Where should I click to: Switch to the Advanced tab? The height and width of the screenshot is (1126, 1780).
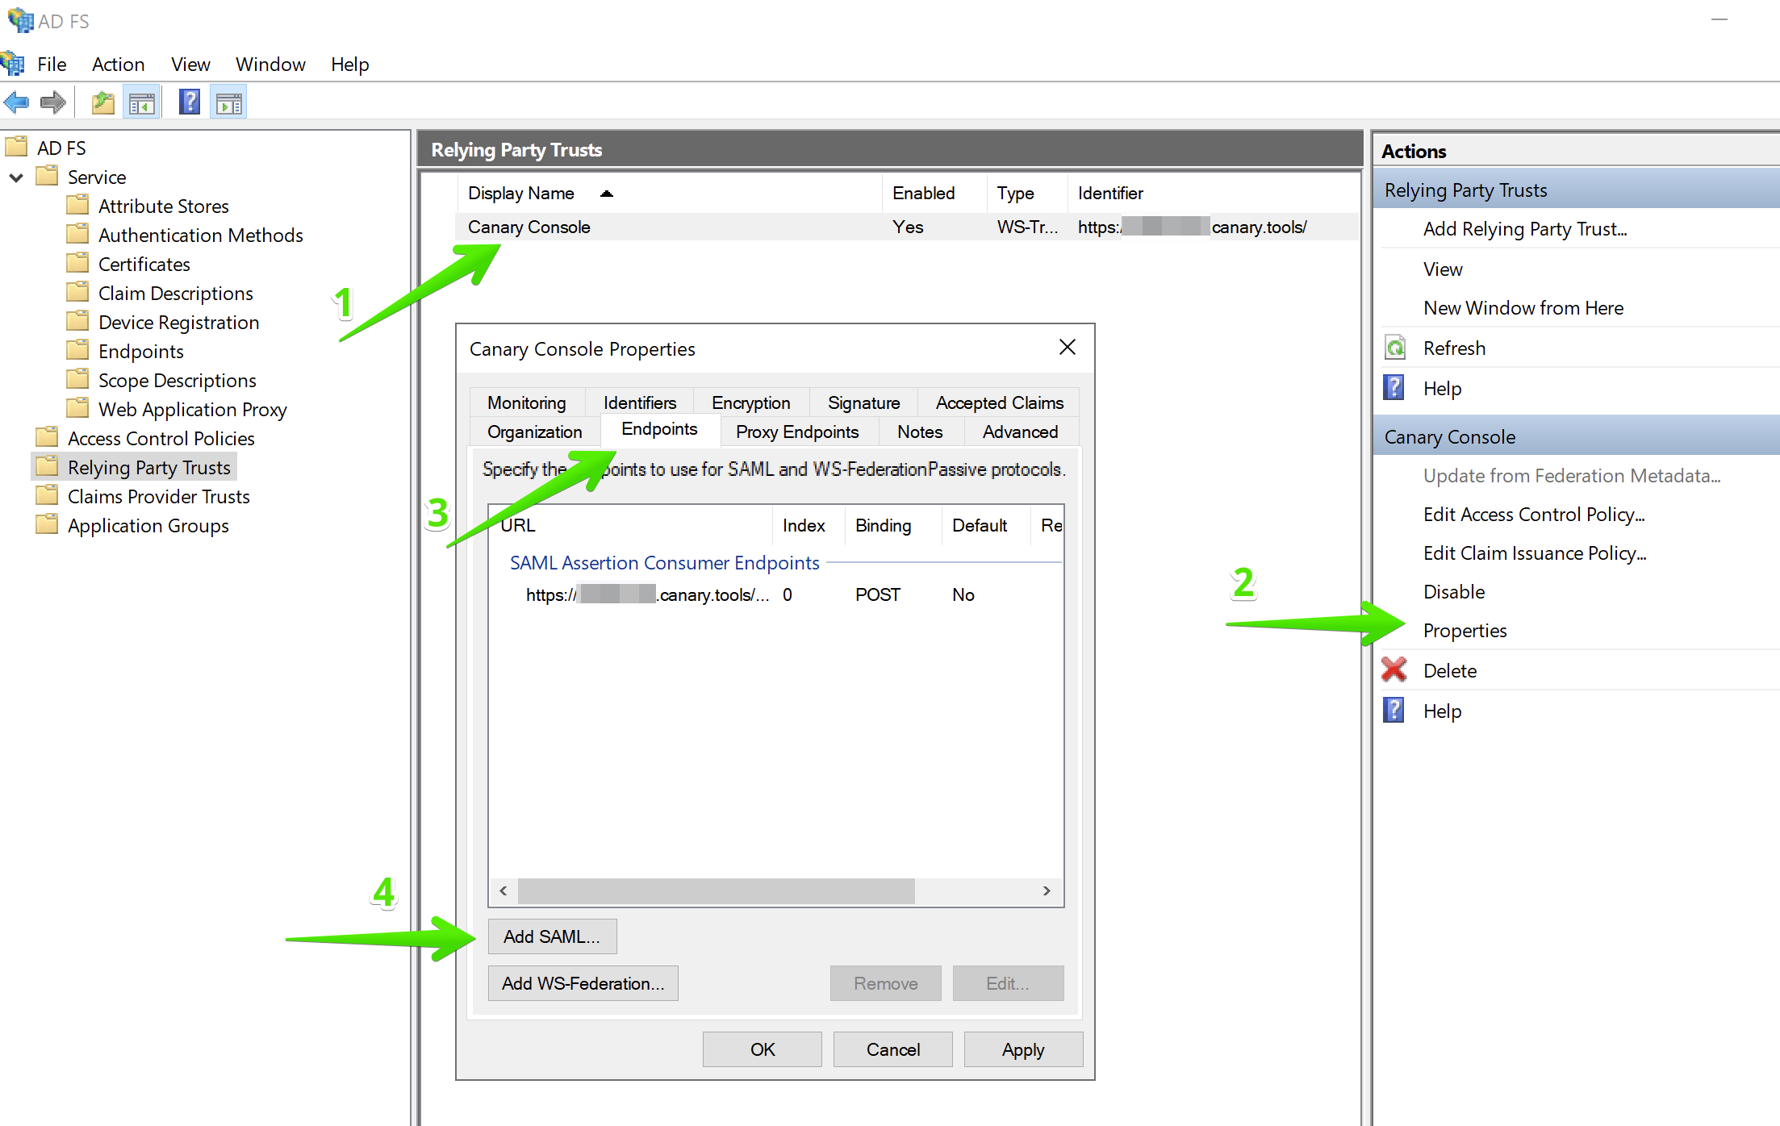(1020, 432)
